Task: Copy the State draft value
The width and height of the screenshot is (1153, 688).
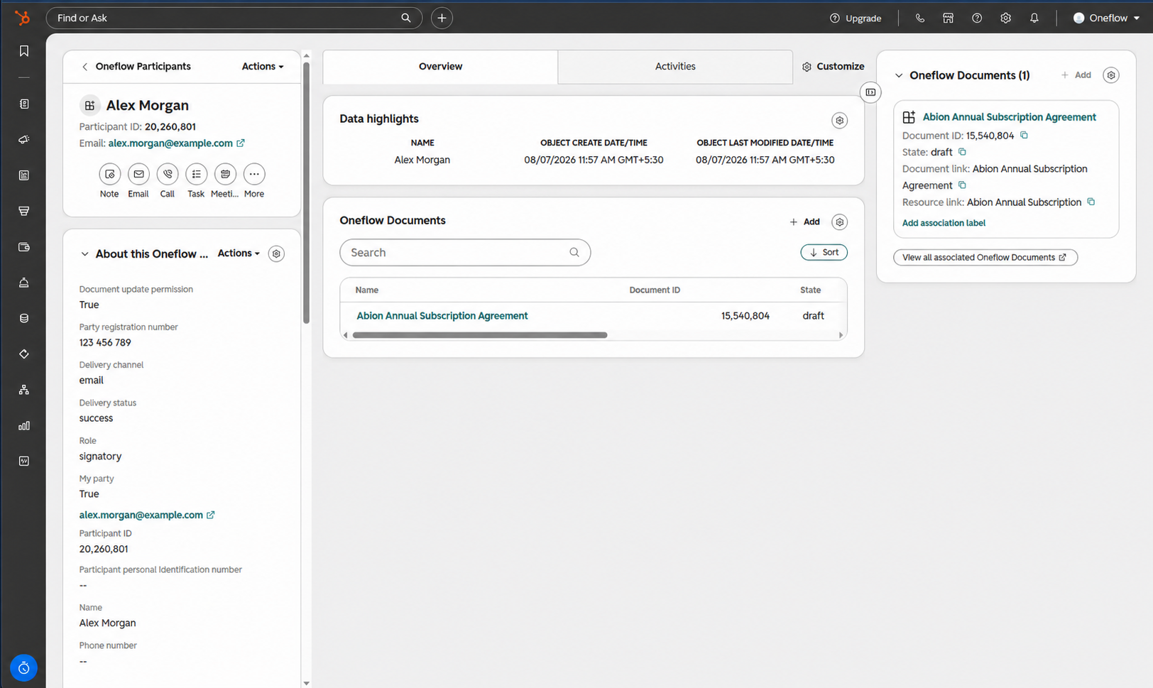Action: (962, 152)
